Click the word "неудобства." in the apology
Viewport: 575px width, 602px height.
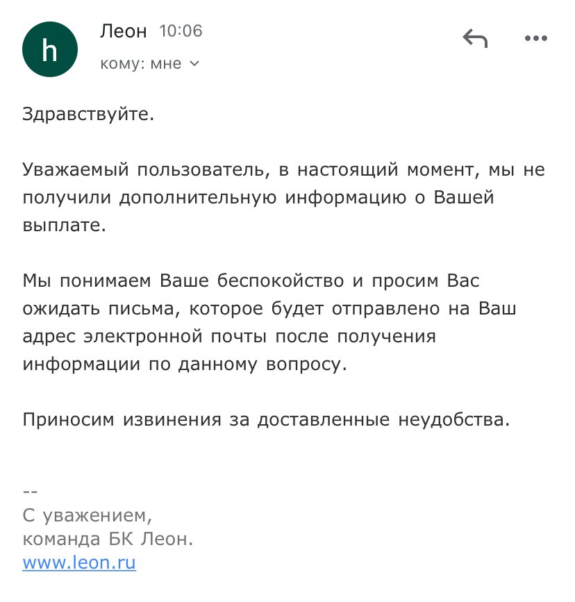click(454, 419)
